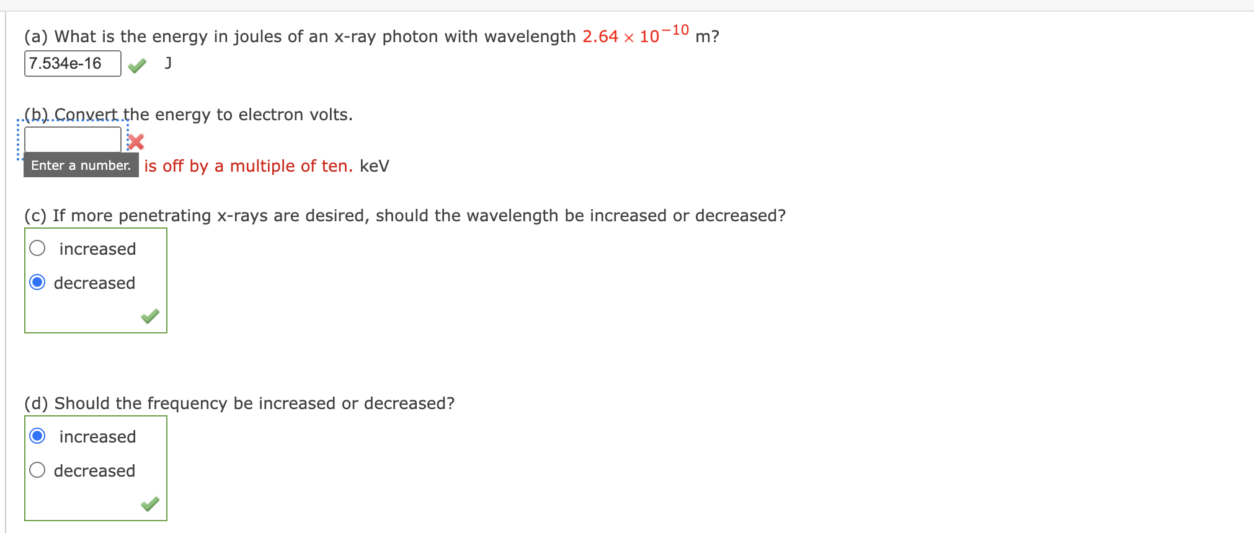Screen dimensions: 1254x533
Task: Click the red error text 'is off by a multiple of ten.'
Action: 247,165
